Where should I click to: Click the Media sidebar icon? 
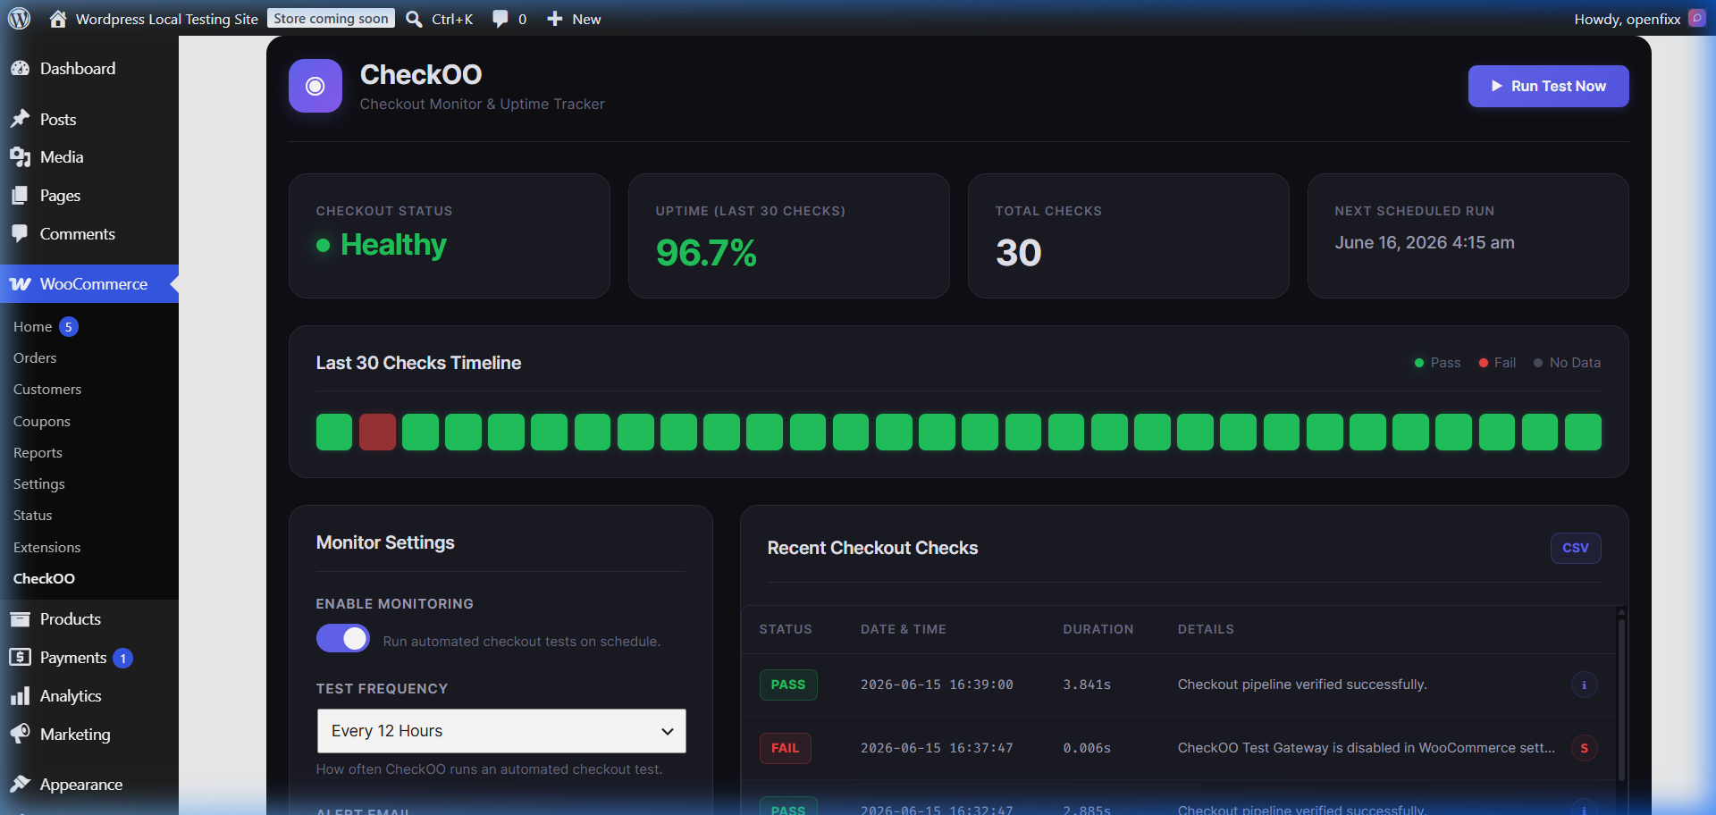pos(20,157)
